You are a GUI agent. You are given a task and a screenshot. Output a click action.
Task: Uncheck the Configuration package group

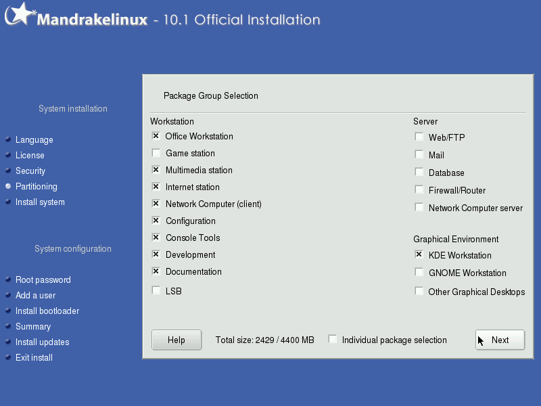[156, 221]
